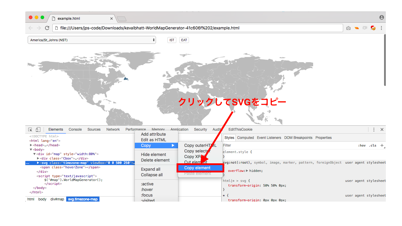Open the Copy submenu
Viewport: 402px width, 226px height.
point(156,145)
